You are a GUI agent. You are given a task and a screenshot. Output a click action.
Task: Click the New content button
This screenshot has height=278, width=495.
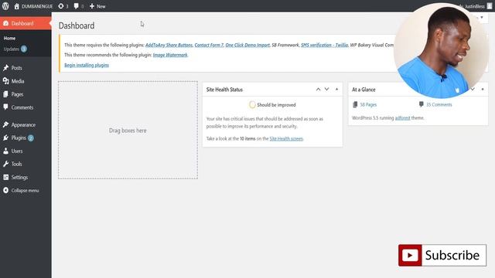[97, 6]
